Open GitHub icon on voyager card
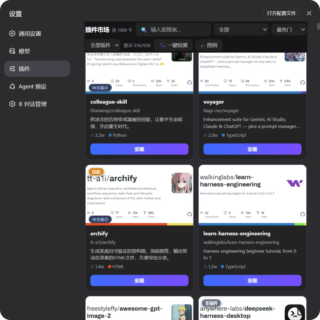Image resolution: width=320 pixels, height=320 pixels. coord(303,83)
